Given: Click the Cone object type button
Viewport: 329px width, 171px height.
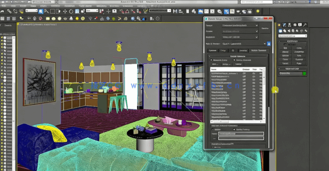Looking at the screenshot, I should pyautogui.click(x=299, y=48).
